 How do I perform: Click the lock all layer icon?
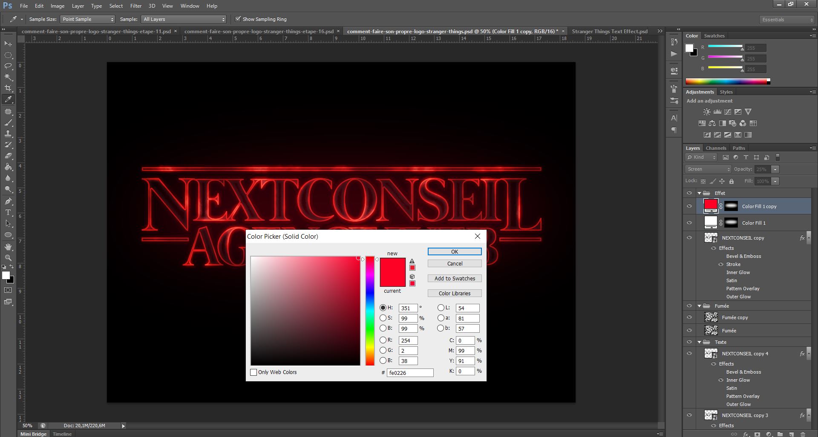tap(732, 181)
